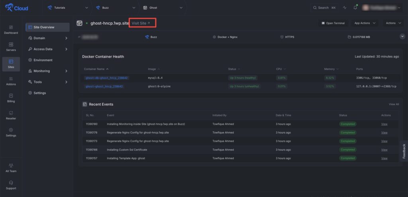Open the Environment menu item

[48, 60]
